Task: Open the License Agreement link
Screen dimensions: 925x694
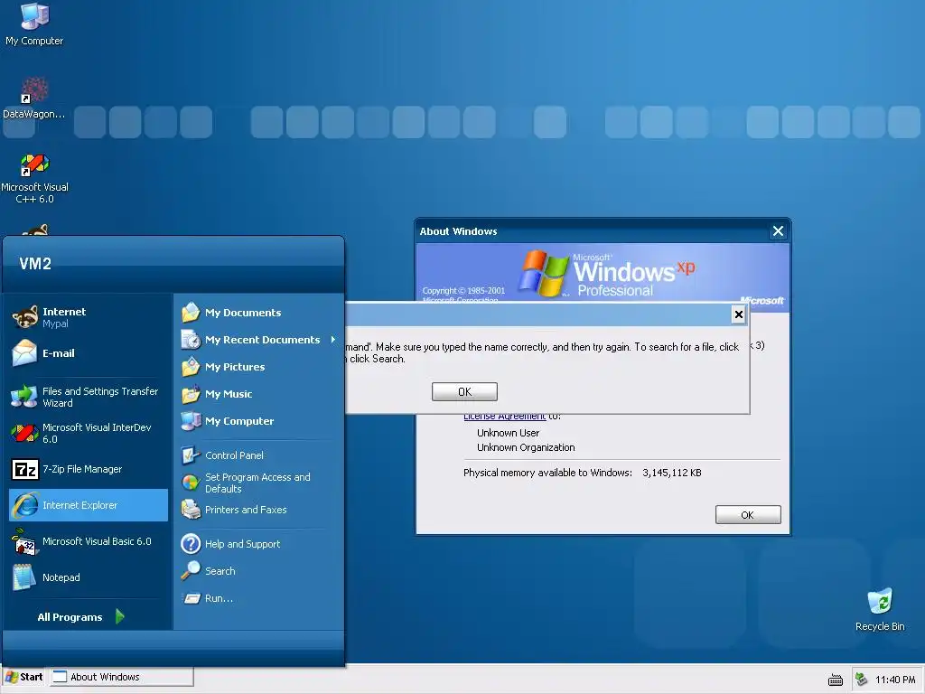Action: coord(504,417)
